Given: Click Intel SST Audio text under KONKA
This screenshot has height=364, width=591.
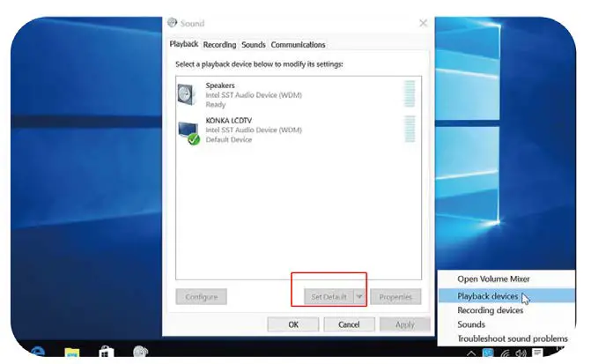Looking at the screenshot, I should 254,130.
